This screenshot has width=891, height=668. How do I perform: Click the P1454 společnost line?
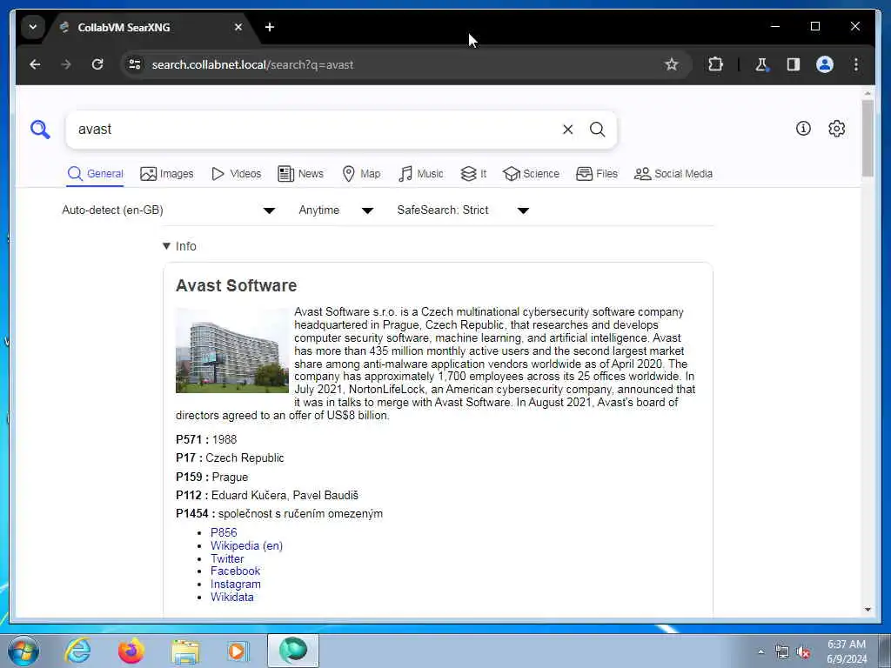(279, 513)
